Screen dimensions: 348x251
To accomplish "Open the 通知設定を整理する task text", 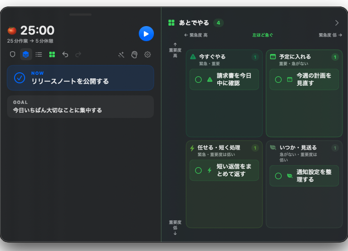I will point(314,176).
